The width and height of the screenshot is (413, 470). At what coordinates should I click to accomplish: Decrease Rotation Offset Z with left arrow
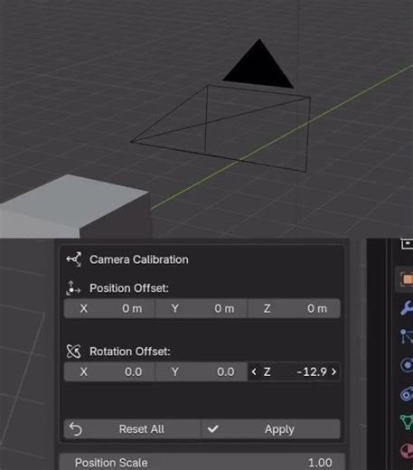[254, 371]
